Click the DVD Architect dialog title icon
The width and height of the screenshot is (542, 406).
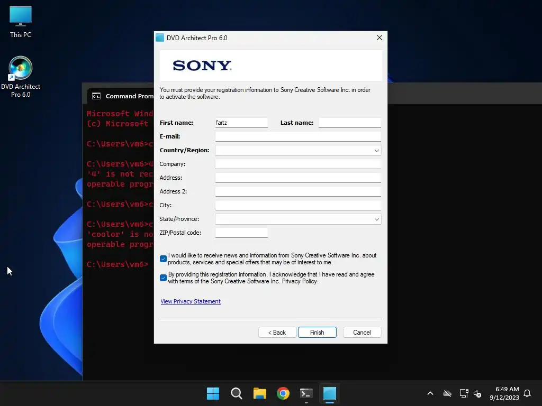tap(160, 38)
